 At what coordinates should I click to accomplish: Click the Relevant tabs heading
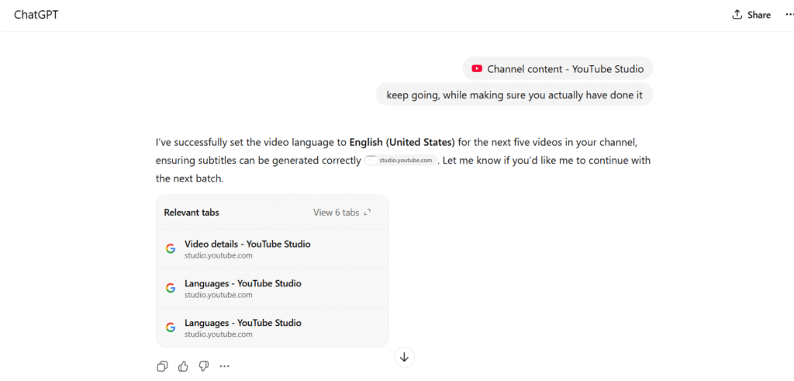pyautogui.click(x=192, y=213)
